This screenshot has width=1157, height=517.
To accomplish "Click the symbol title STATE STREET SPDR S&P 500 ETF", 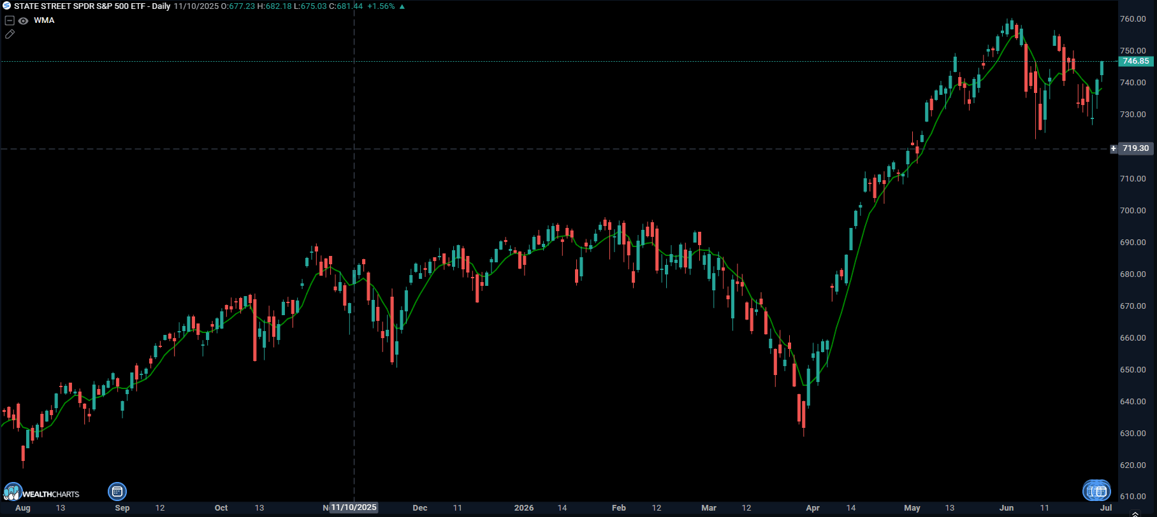I will (80, 6).
